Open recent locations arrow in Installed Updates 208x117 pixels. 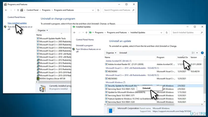(83, 32)
